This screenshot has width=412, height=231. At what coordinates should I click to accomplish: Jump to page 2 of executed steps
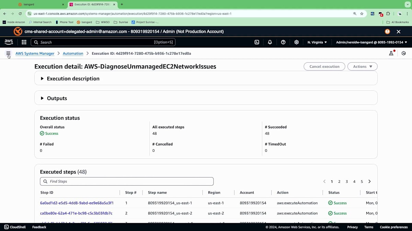coord(339,181)
